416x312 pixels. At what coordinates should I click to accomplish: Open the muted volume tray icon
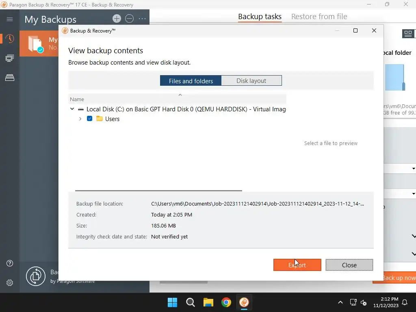(x=364, y=302)
